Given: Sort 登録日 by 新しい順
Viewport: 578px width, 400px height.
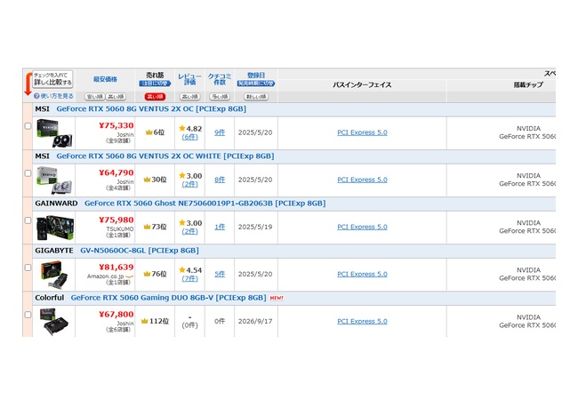Looking at the screenshot, I should [x=256, y=97].
